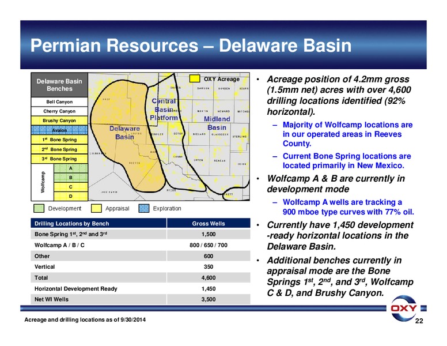
Task: Click the 'Wolfcamp A & B are currently' bullet
Action: [336, 183]
